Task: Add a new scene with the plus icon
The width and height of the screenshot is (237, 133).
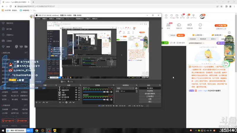Action: coord(36,102)
